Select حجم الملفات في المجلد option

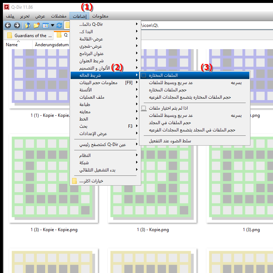click(195, 123)
